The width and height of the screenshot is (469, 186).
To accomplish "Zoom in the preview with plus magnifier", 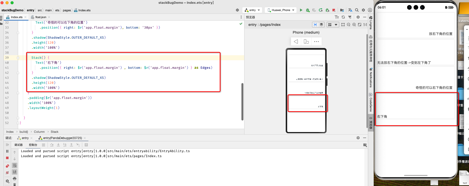I will click(x=354, y=25).
